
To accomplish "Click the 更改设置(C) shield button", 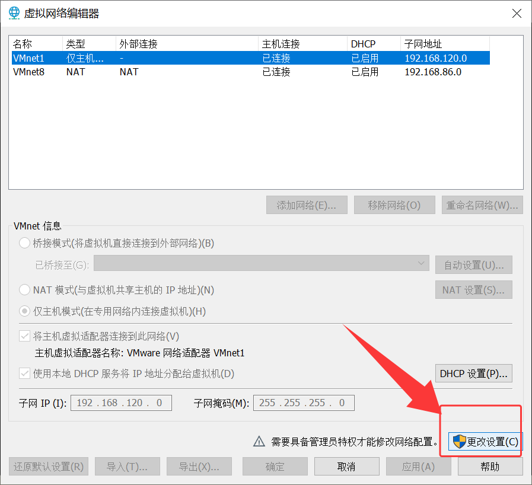I will tap(485, 441).
